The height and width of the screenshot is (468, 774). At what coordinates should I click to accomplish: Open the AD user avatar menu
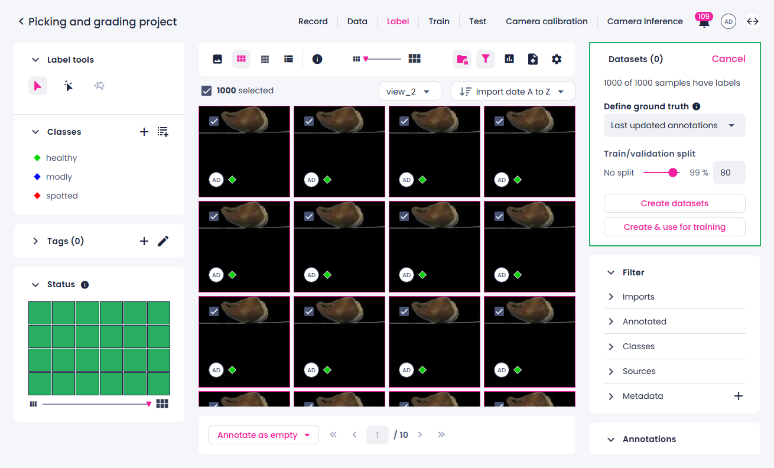(x=729, y=22)
